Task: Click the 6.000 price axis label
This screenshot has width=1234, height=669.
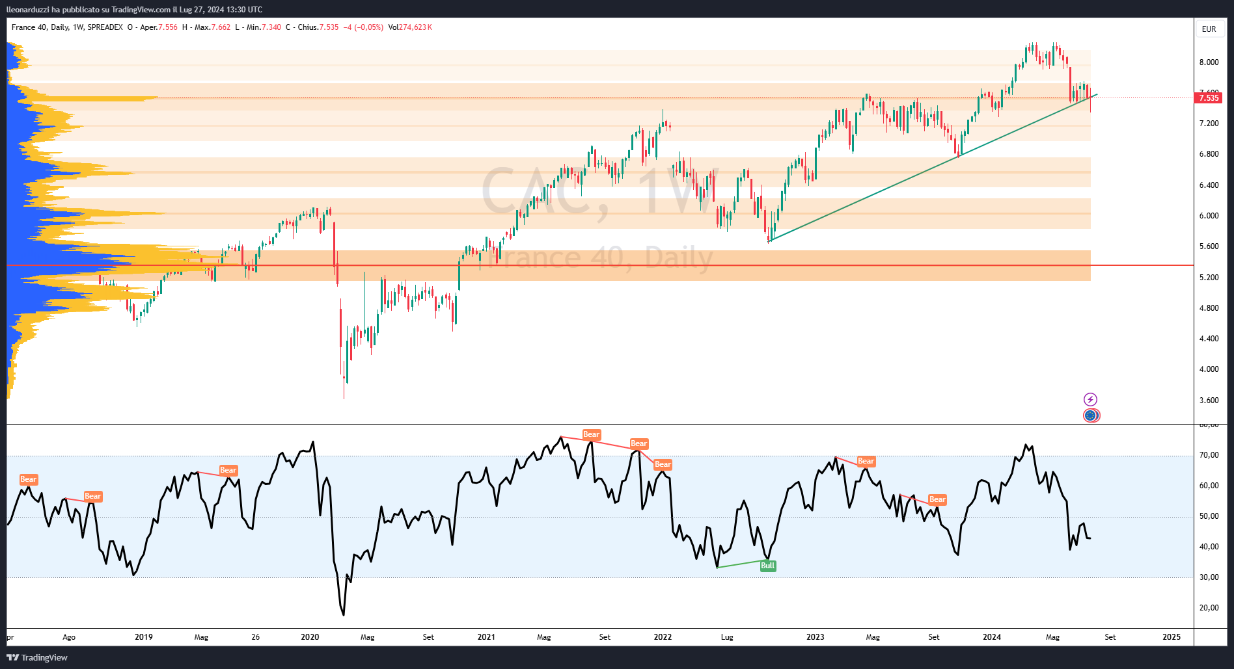Action: [x=1209, y=216]
